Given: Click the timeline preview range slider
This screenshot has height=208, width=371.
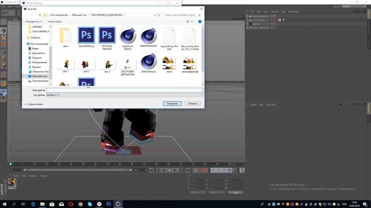Looking at the screenshot, I should pos(78,170).
